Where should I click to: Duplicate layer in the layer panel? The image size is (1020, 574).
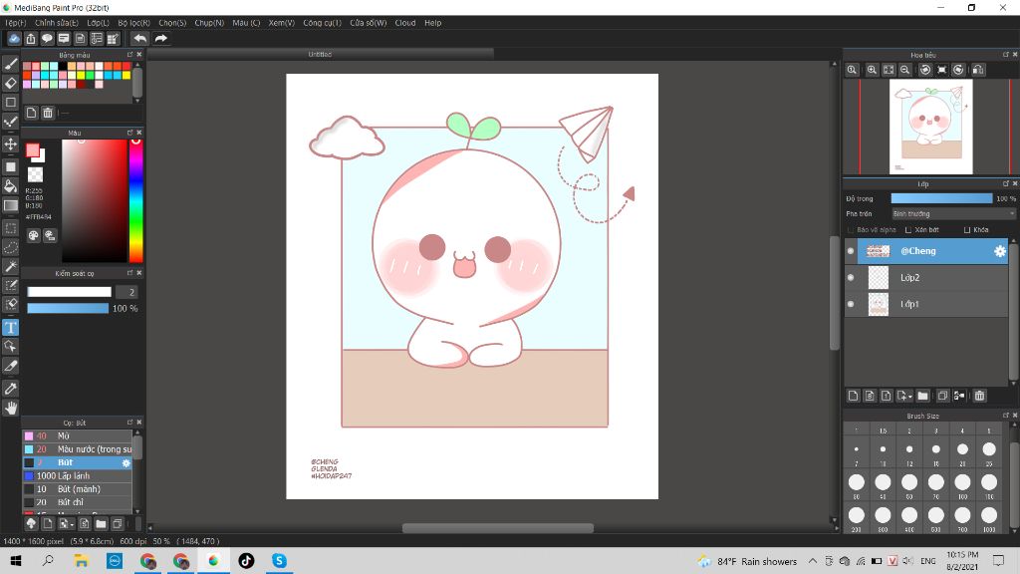click(x=942, y=396)
